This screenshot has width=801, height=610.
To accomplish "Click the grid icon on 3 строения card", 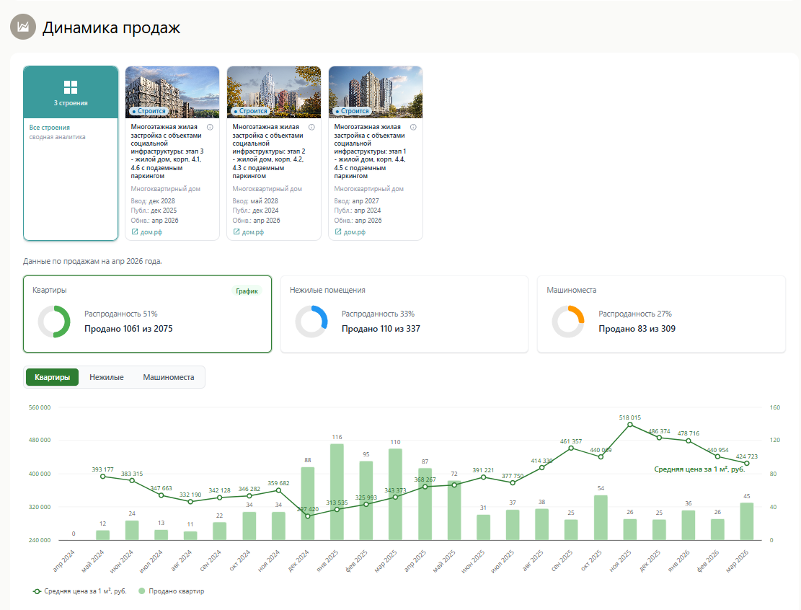I will coord(71,87).
